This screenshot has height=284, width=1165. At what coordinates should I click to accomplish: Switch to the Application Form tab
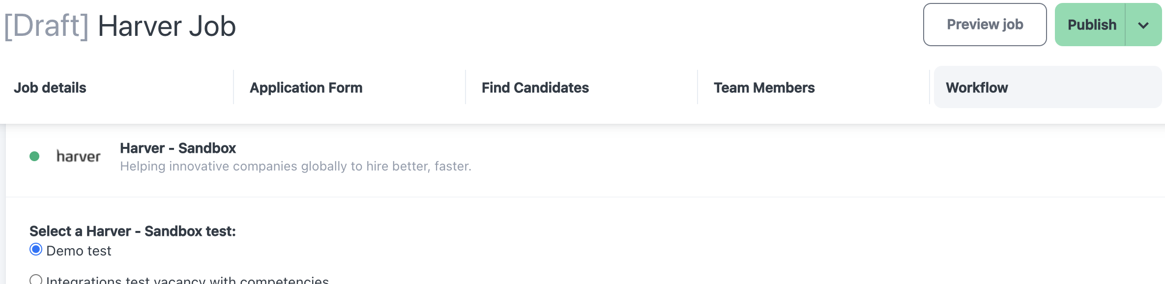[306, 87]
